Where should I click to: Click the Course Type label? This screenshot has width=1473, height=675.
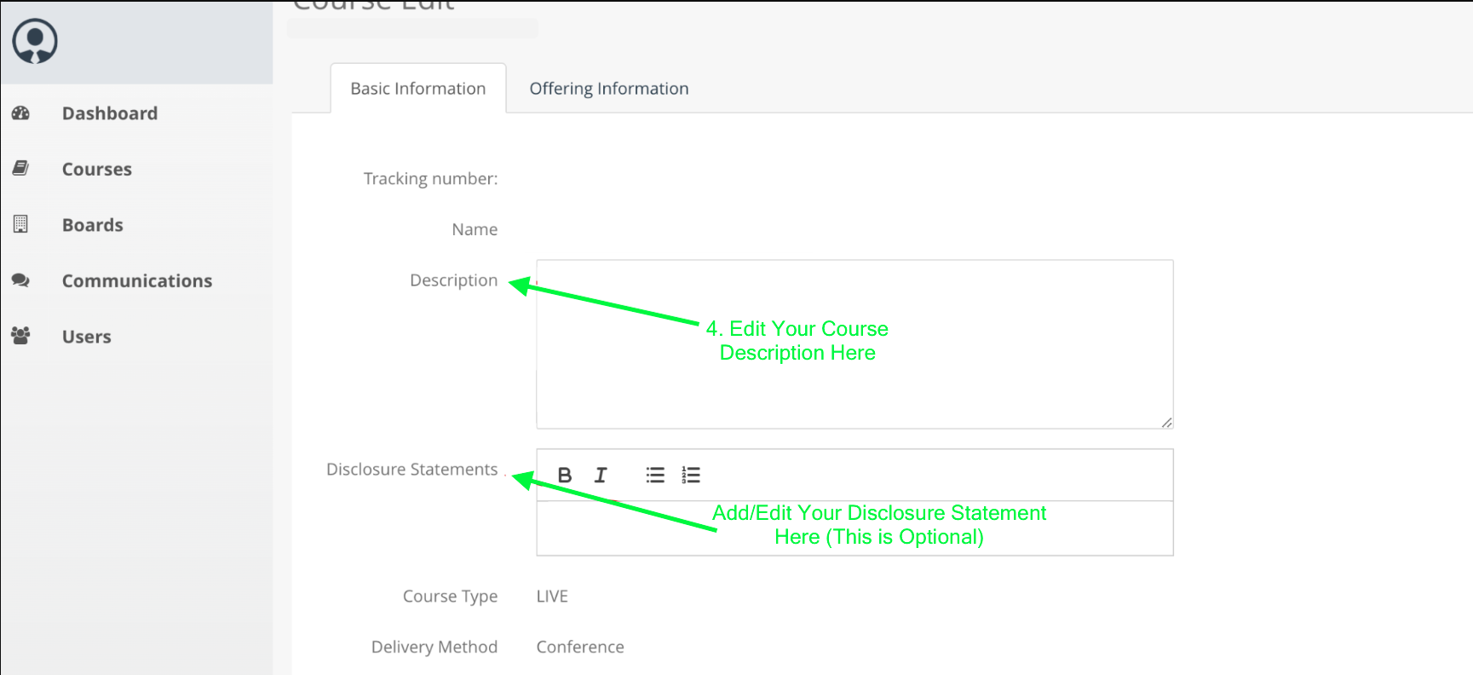pyautogui.click(x=451, y=597)
